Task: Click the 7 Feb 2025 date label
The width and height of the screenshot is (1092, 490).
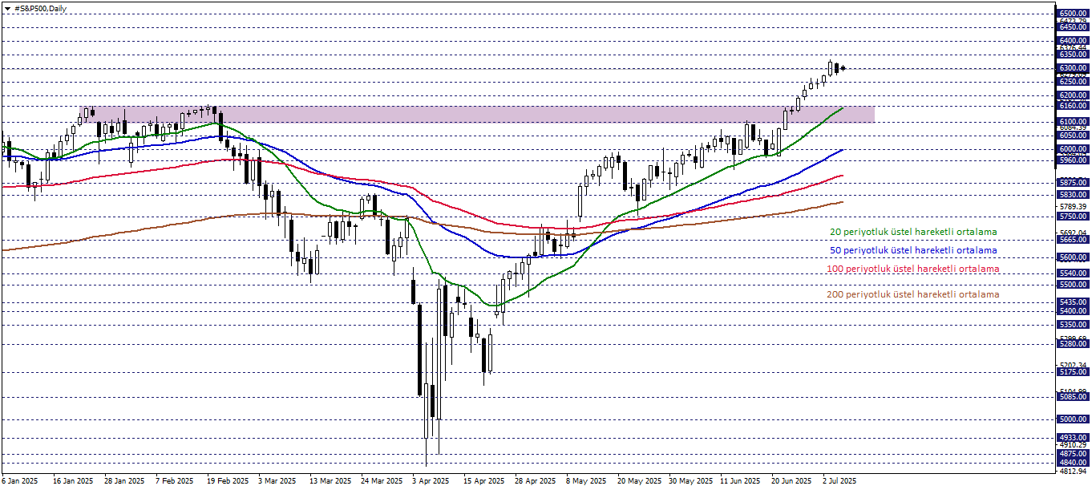Action: (x=174, y=481)
